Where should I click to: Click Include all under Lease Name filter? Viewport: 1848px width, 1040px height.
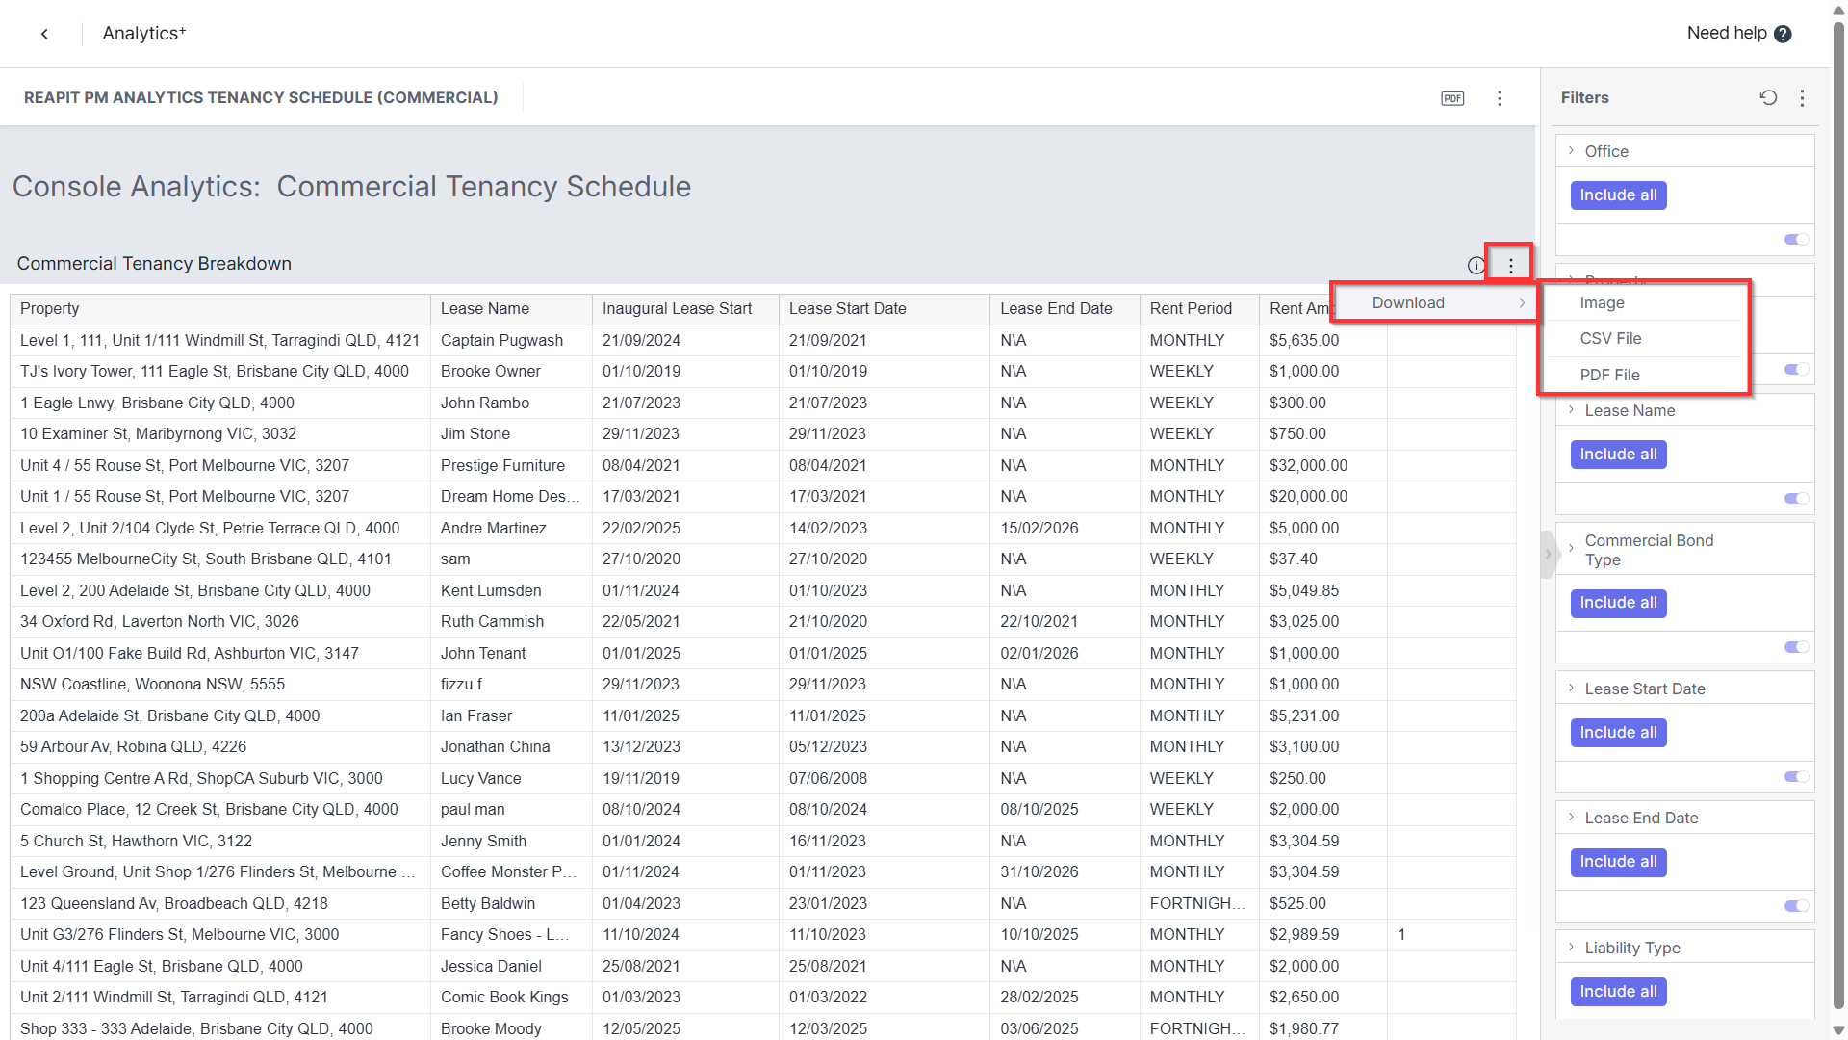(x=1618, y=455)
